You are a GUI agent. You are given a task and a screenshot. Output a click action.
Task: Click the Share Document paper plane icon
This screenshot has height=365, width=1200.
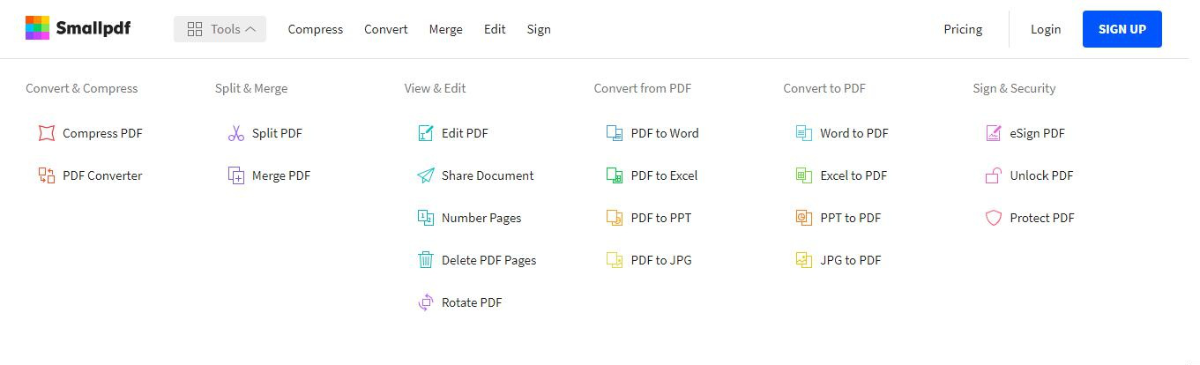[x=426, y=175]
